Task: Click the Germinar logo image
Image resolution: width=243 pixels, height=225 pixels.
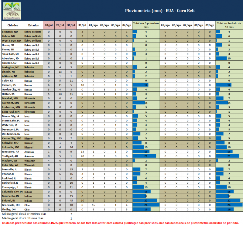Action: click(x=12, y=11)
